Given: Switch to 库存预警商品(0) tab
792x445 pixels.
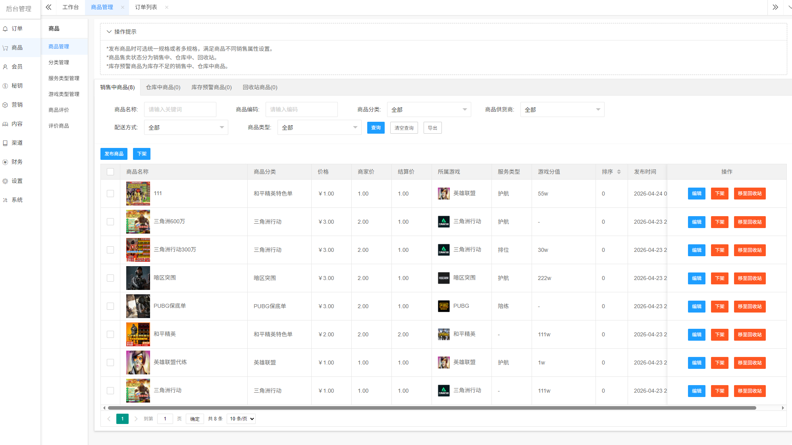Looking at the screenshot, I should tap(212, 87).
